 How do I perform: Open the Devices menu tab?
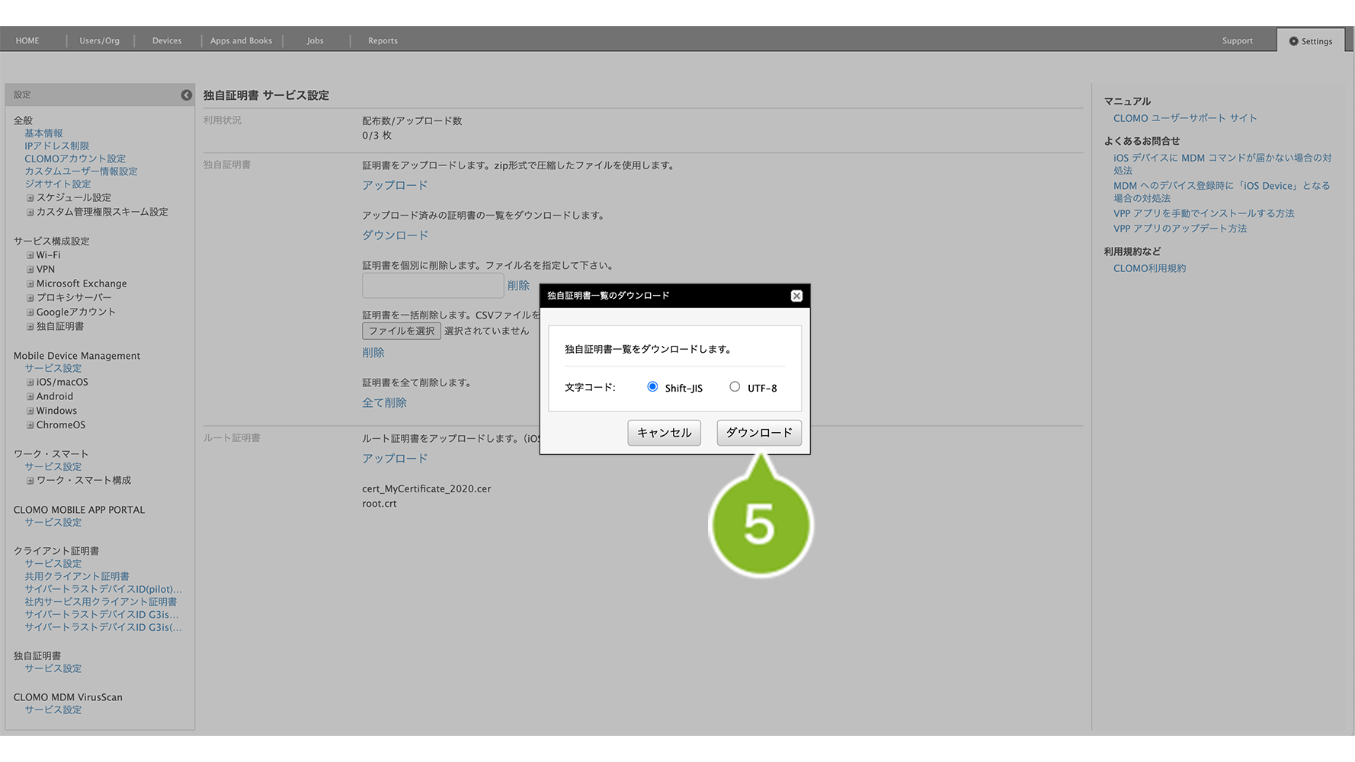[167, 41]
